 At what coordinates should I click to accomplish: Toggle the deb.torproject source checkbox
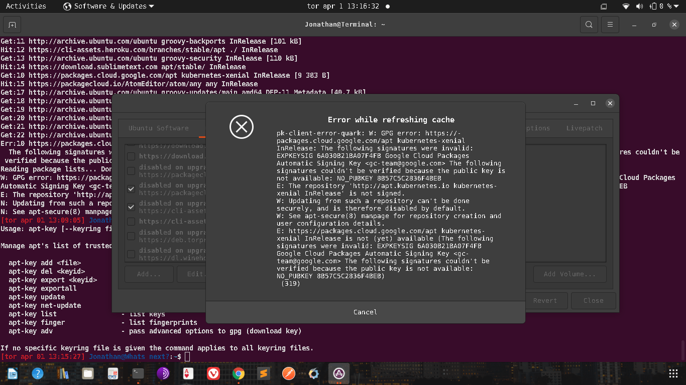click(131, 236)
